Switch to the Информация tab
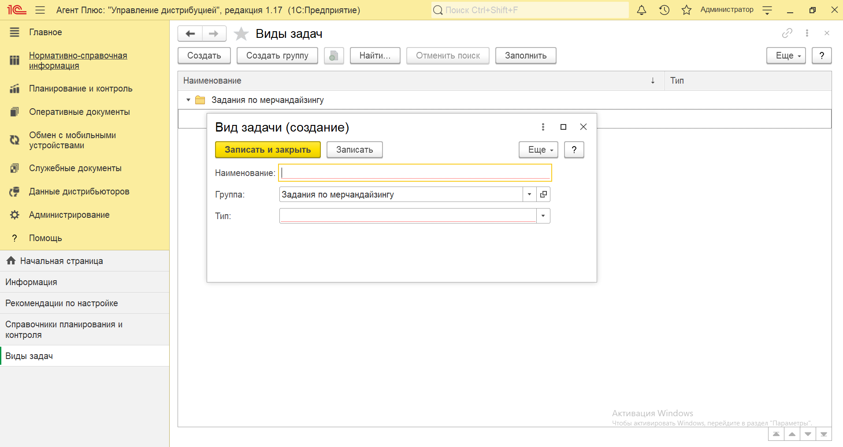The height and width of the screenshot is (447, 843). tap(85, 282)
